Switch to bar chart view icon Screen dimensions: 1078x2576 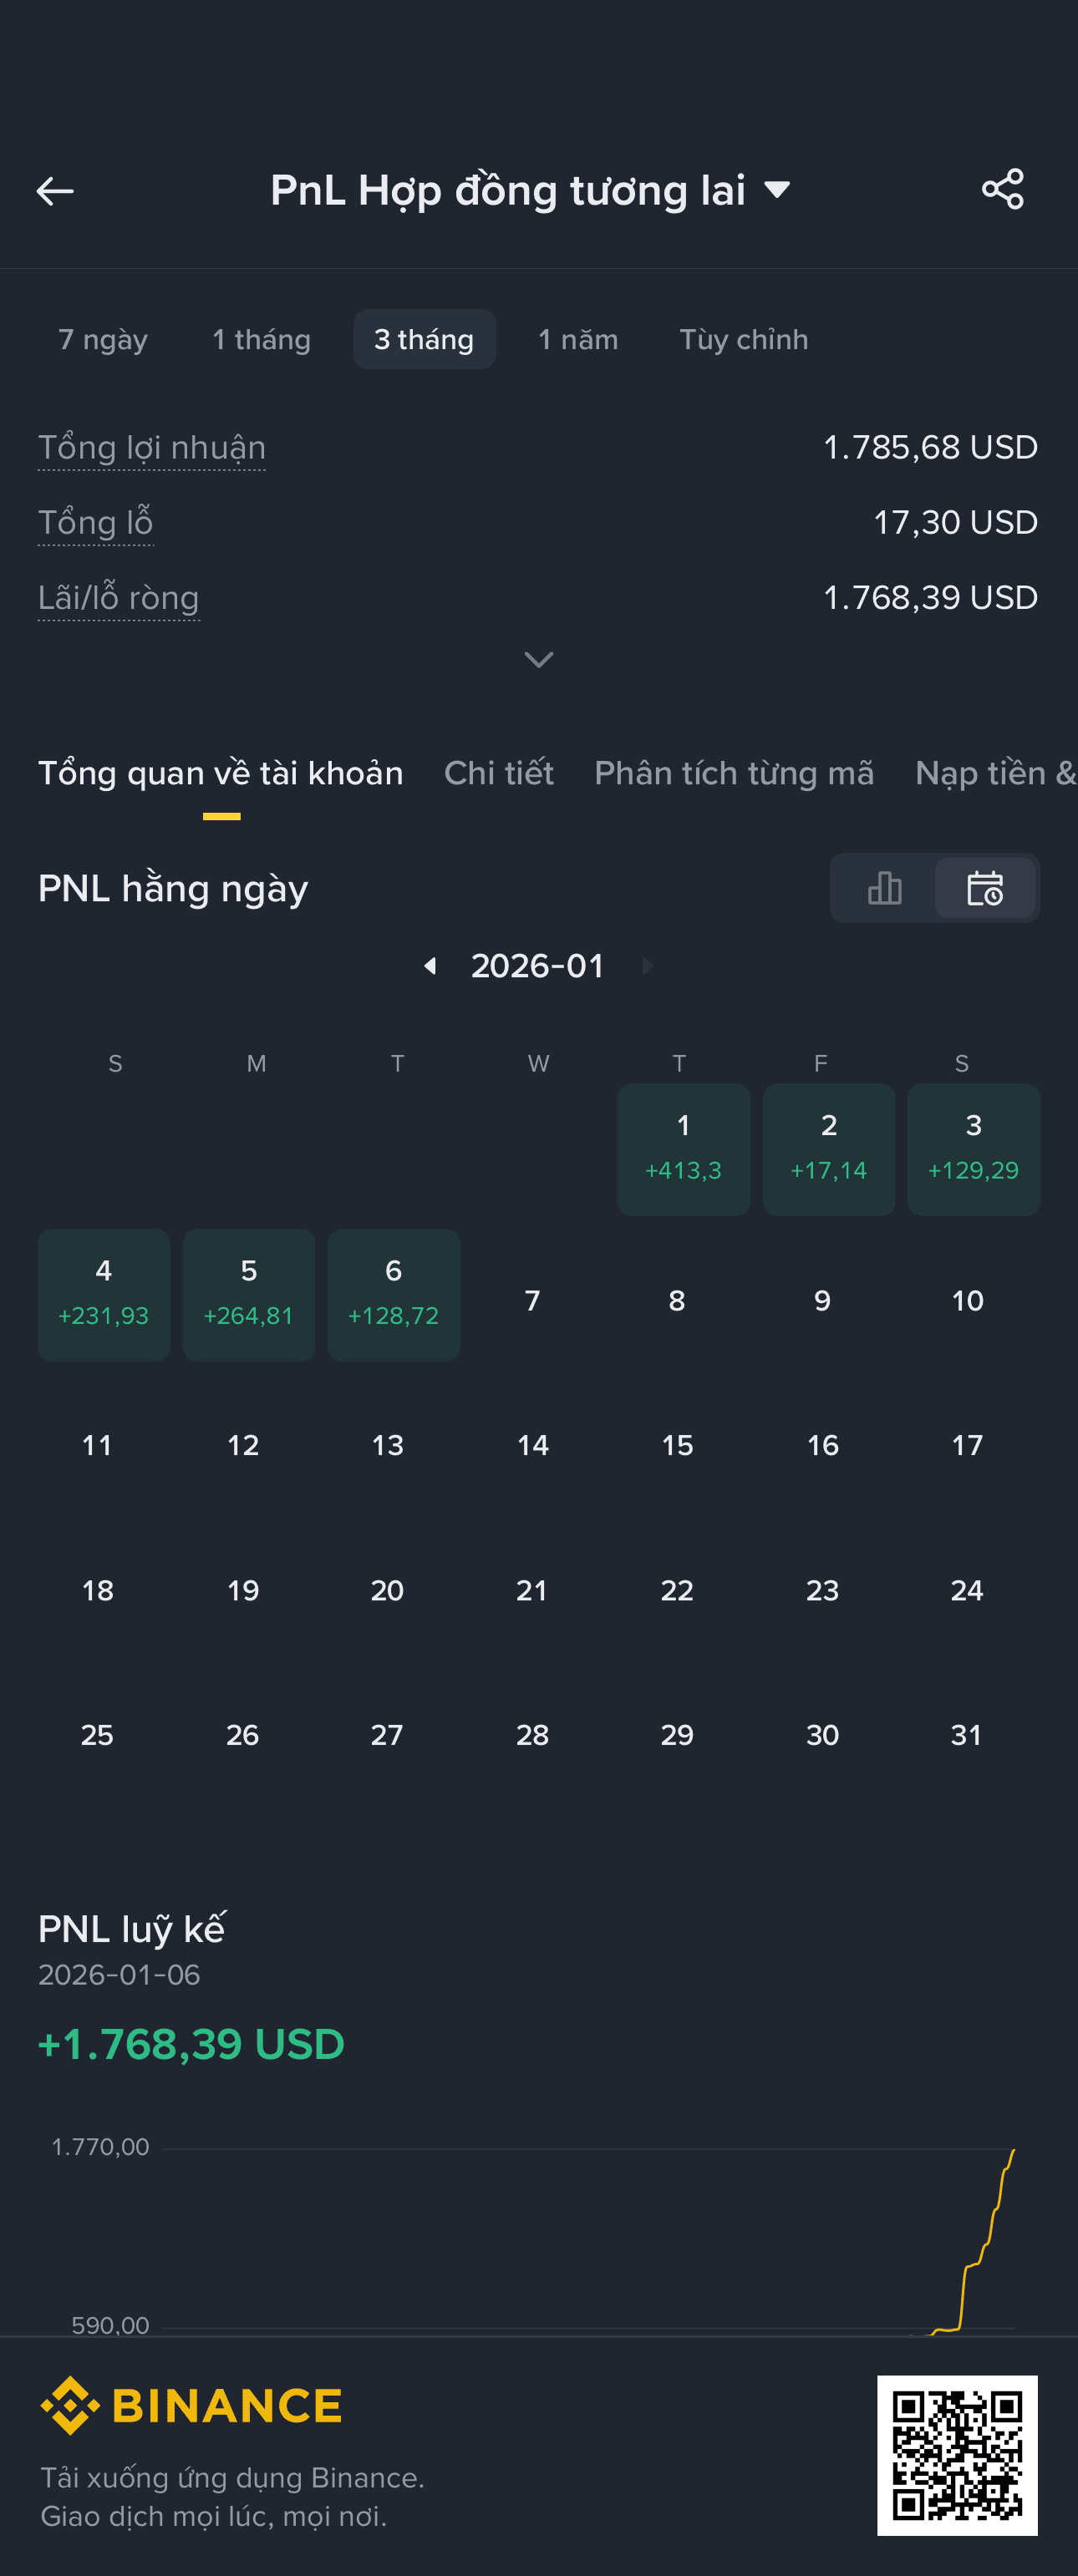click(884, 888)
